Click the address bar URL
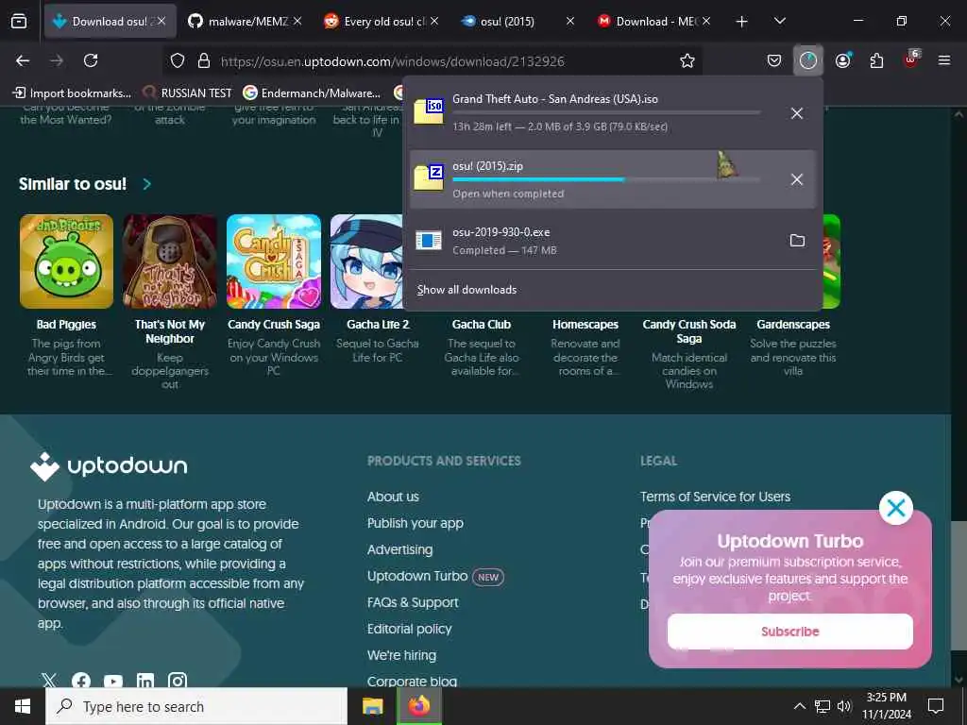 click(392, 61)
